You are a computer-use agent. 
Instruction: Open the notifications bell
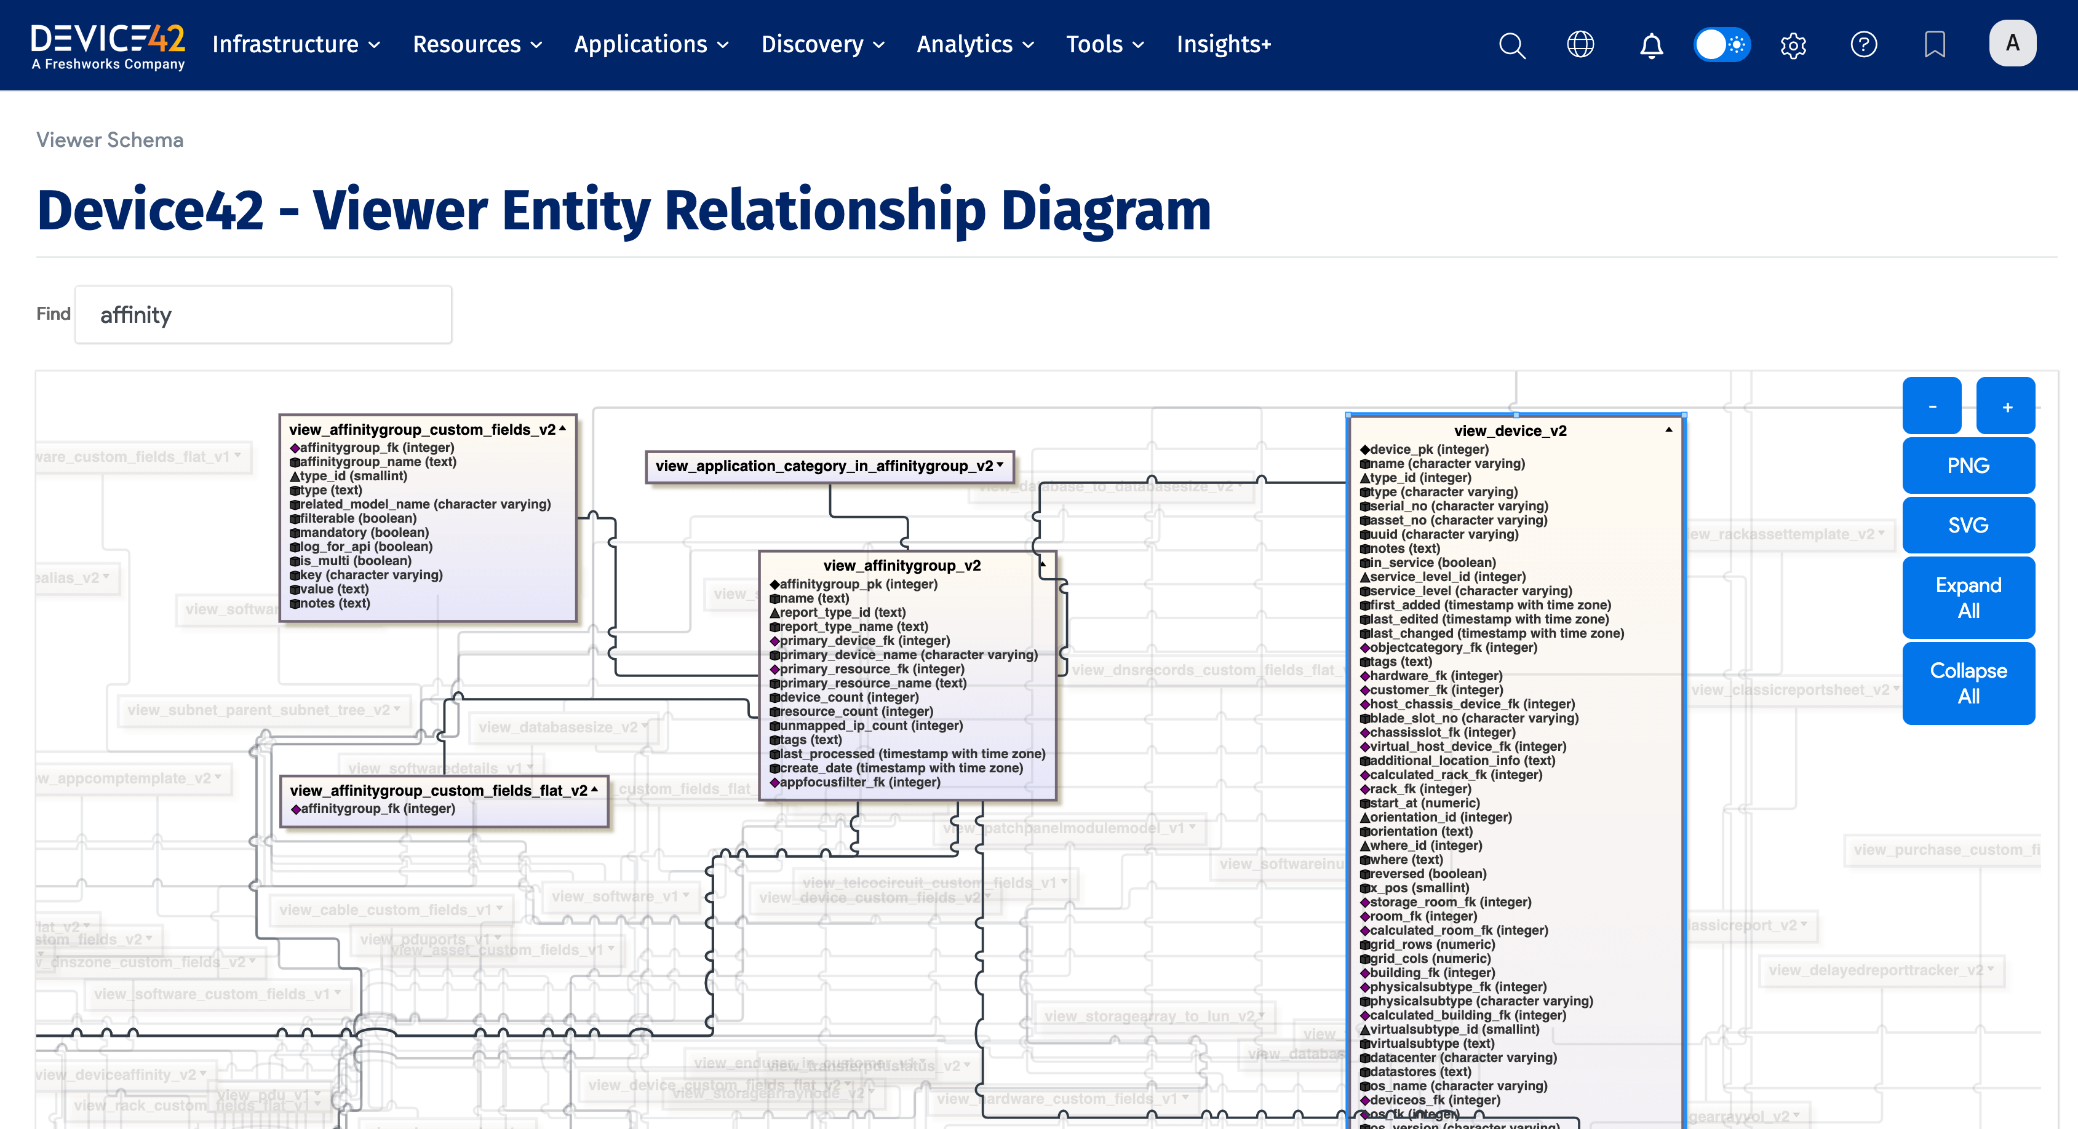click(1651, 45)
